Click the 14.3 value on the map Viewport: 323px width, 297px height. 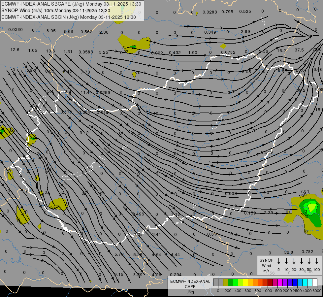(x=64, y=193)
